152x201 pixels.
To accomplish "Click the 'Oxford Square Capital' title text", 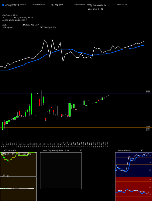I will point(84,4).
